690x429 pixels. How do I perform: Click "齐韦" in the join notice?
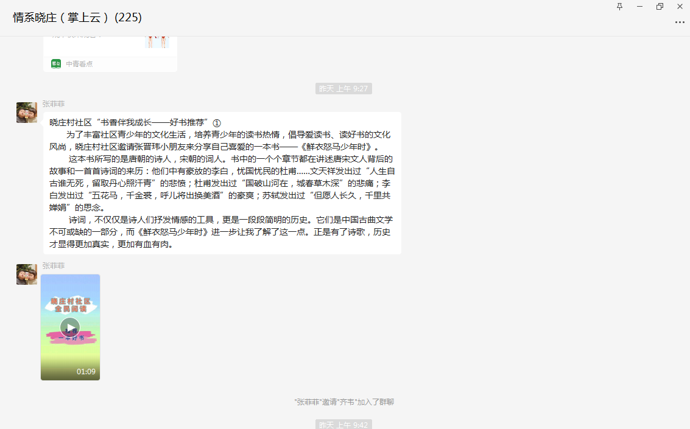point(347,402)
